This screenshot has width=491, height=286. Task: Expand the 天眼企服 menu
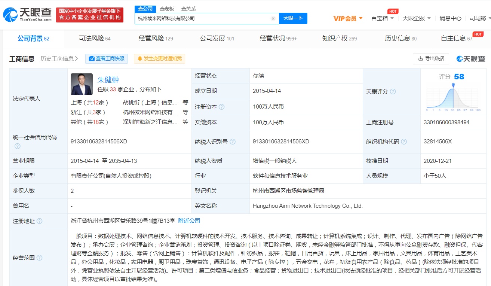(x=417, y=18)
